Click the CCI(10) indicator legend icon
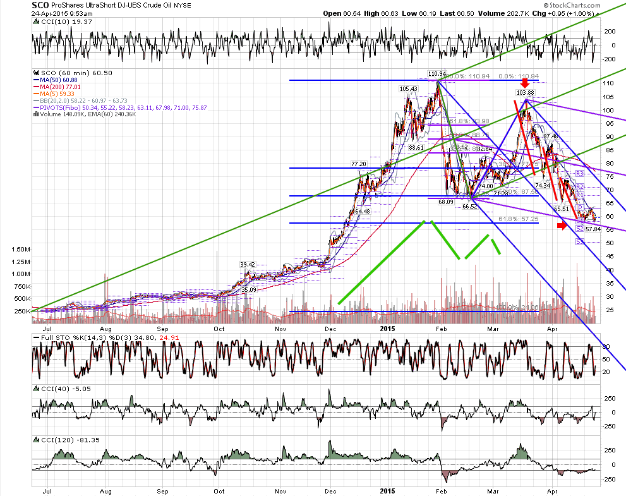The image size is (626, 496). point(36,22)
